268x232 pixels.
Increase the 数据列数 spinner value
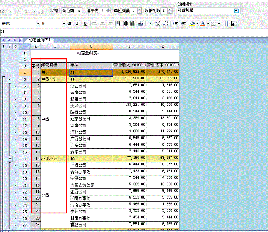point(170,10)
